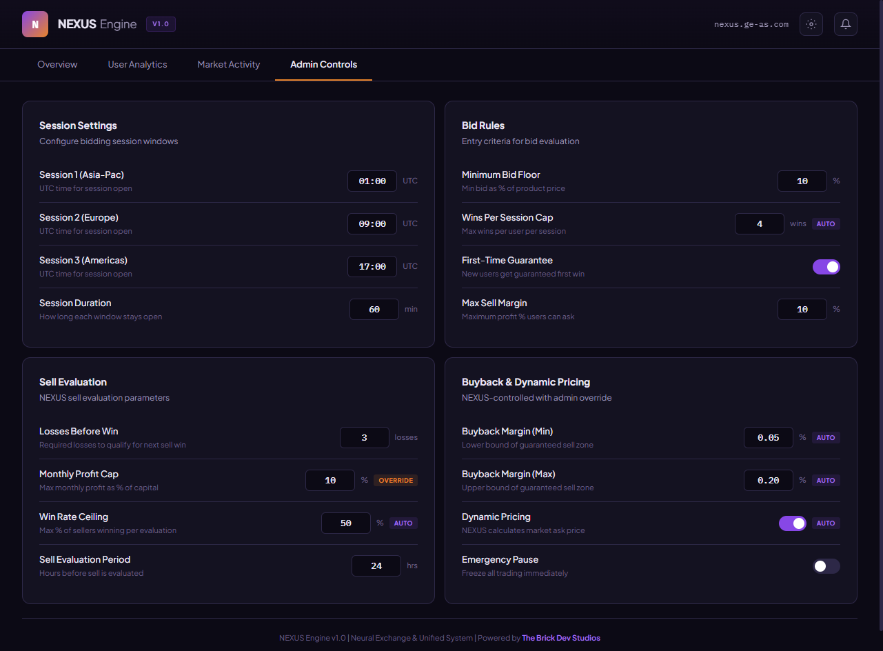The image size is (883, 651).
Task: Disable the First-Time Guarantee toggle
Action: click(826, 267)
